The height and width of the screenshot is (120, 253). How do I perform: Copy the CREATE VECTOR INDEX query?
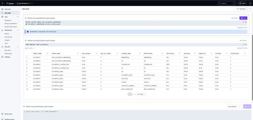(x=246, y=22)
